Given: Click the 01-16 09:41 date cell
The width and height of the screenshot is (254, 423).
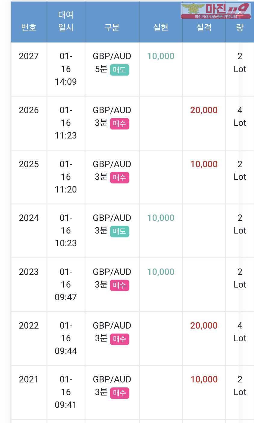Looking at the screenshot, I should tap(66, 392).
